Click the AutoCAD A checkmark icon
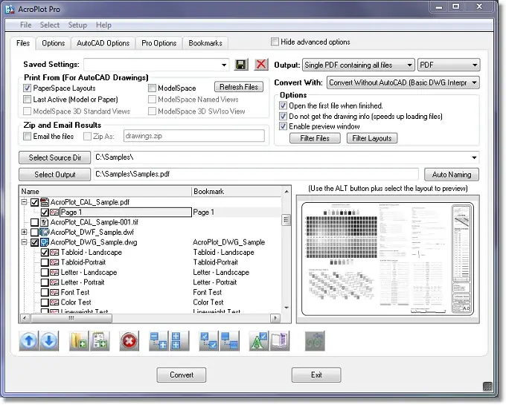The height and width of the screenshot is (405, 506). (258, 340)
